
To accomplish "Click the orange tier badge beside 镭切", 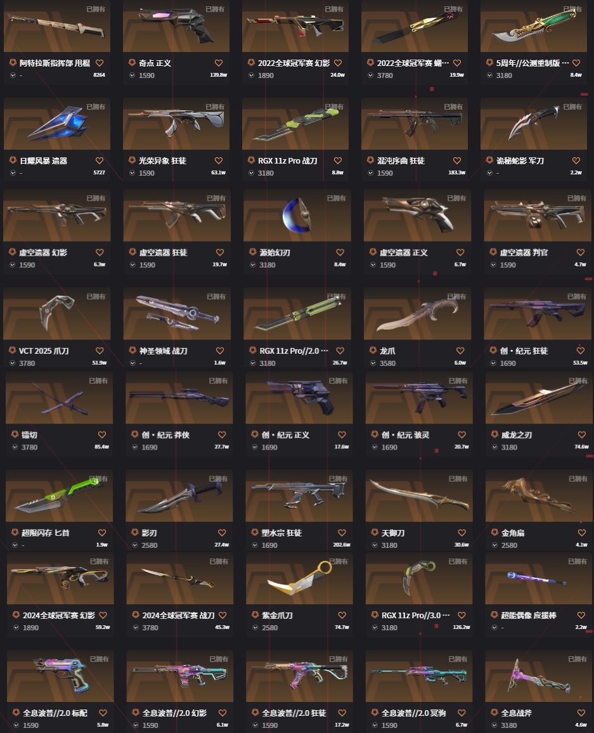I will [x=15, y=434].
